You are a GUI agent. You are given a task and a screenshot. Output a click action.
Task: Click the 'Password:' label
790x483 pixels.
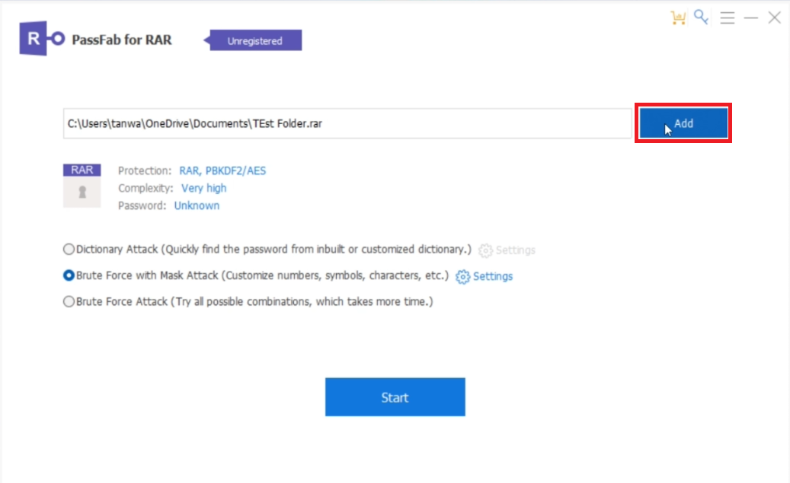pyautogui.click(x=142, y=205)
